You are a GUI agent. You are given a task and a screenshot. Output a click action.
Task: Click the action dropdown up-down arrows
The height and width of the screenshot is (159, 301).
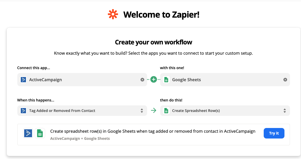pos(285,111)
